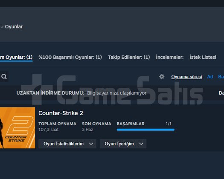The height and width of the screenshot is (179, 224).
Task: Open Takip Edilenler tab
Action: coord(129,57)
